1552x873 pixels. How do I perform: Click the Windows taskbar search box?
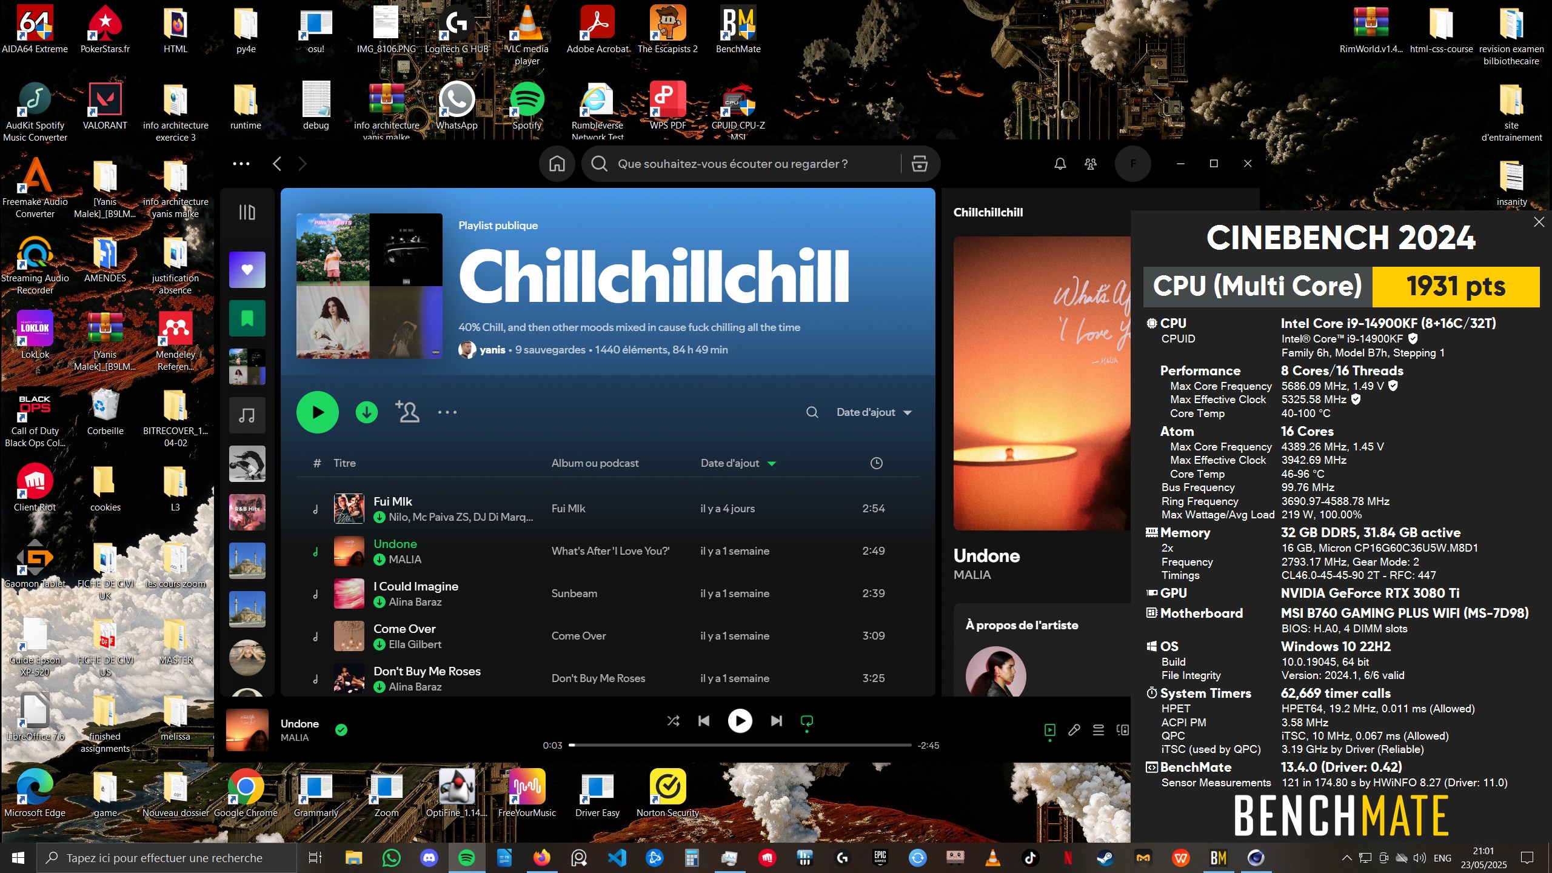click(167, 858)
